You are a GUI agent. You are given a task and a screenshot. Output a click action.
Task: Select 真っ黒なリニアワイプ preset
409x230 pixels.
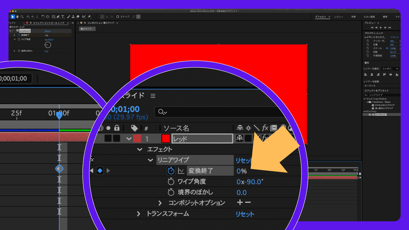click(x=384, y=108)
